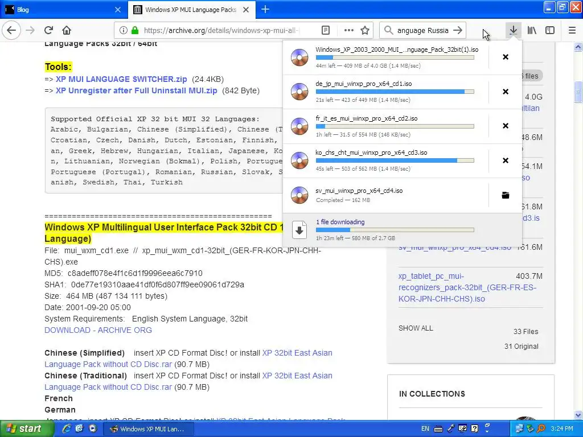583x437 pixels.
Task: Cancel the ko_chs_cht_mui_winxp_pro_x64_cd3.iso download
Action: click(506, 160)
